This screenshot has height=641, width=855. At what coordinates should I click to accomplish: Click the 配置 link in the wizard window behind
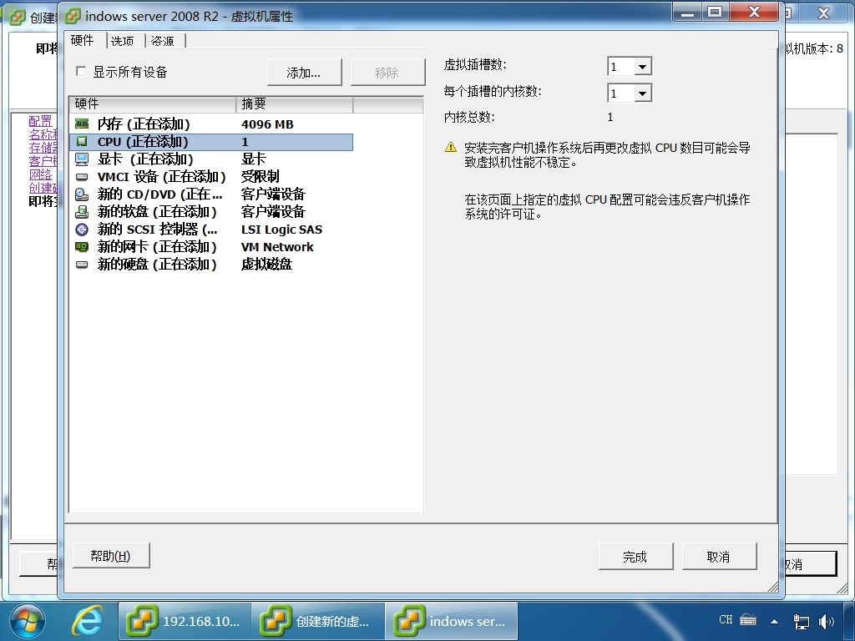[40, 121]
